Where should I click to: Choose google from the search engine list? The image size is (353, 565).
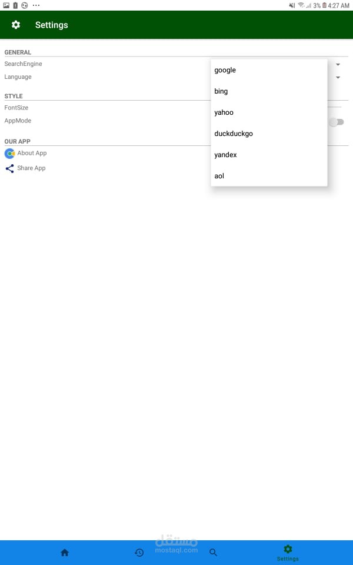(x=269, y=70)
